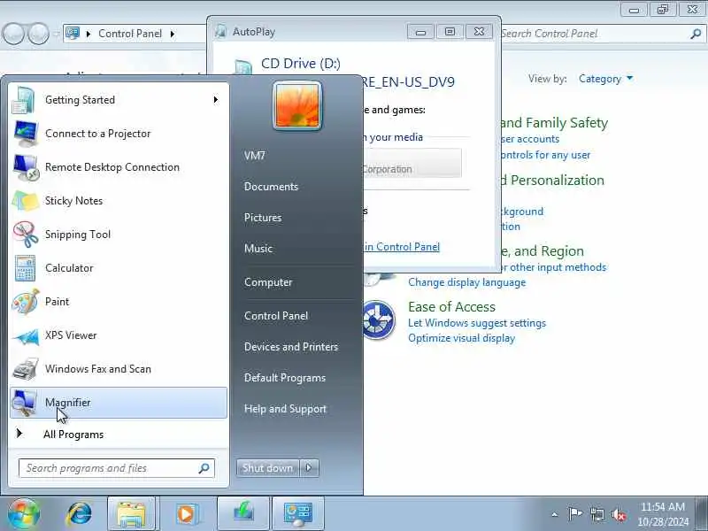Image resolution: width=708 pixels, height=531 pixels.
Task: Click Change display language link
Action: coord(467,282)
